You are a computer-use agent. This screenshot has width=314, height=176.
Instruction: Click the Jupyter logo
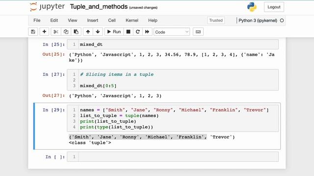[x=47, y=7]
